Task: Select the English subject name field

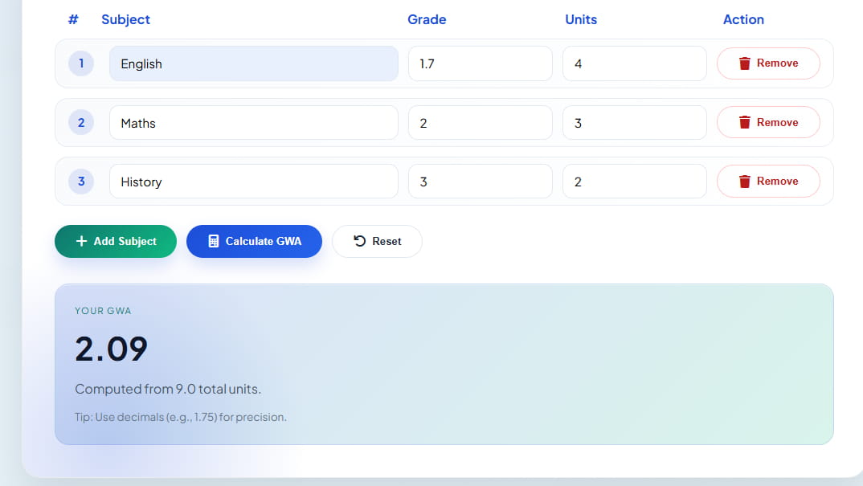Action: [254, 63]
